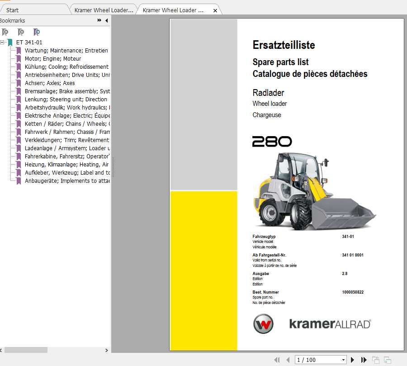Go to last page button
Viewport: 407px width, 366px height.
[x=364, y=360]
